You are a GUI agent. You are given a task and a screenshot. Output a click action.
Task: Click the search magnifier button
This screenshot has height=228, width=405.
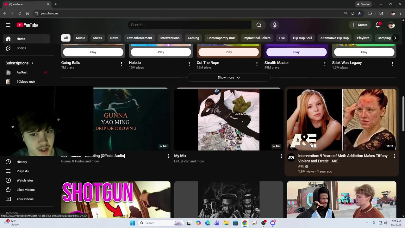click(x=259, y=25)
